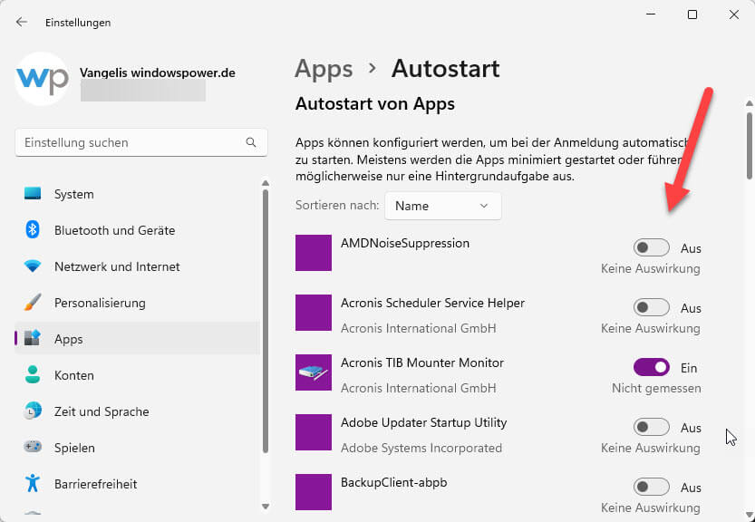755x522 pixels.
Task: Click the main content scrollbar thumb
Action: tap(750, 145)
